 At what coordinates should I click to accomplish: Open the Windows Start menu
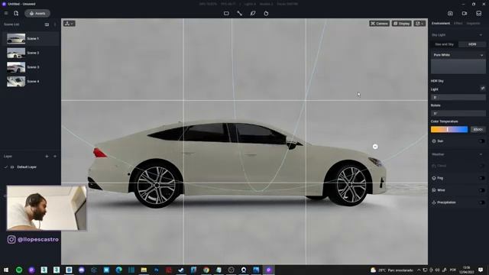[6, 270]
